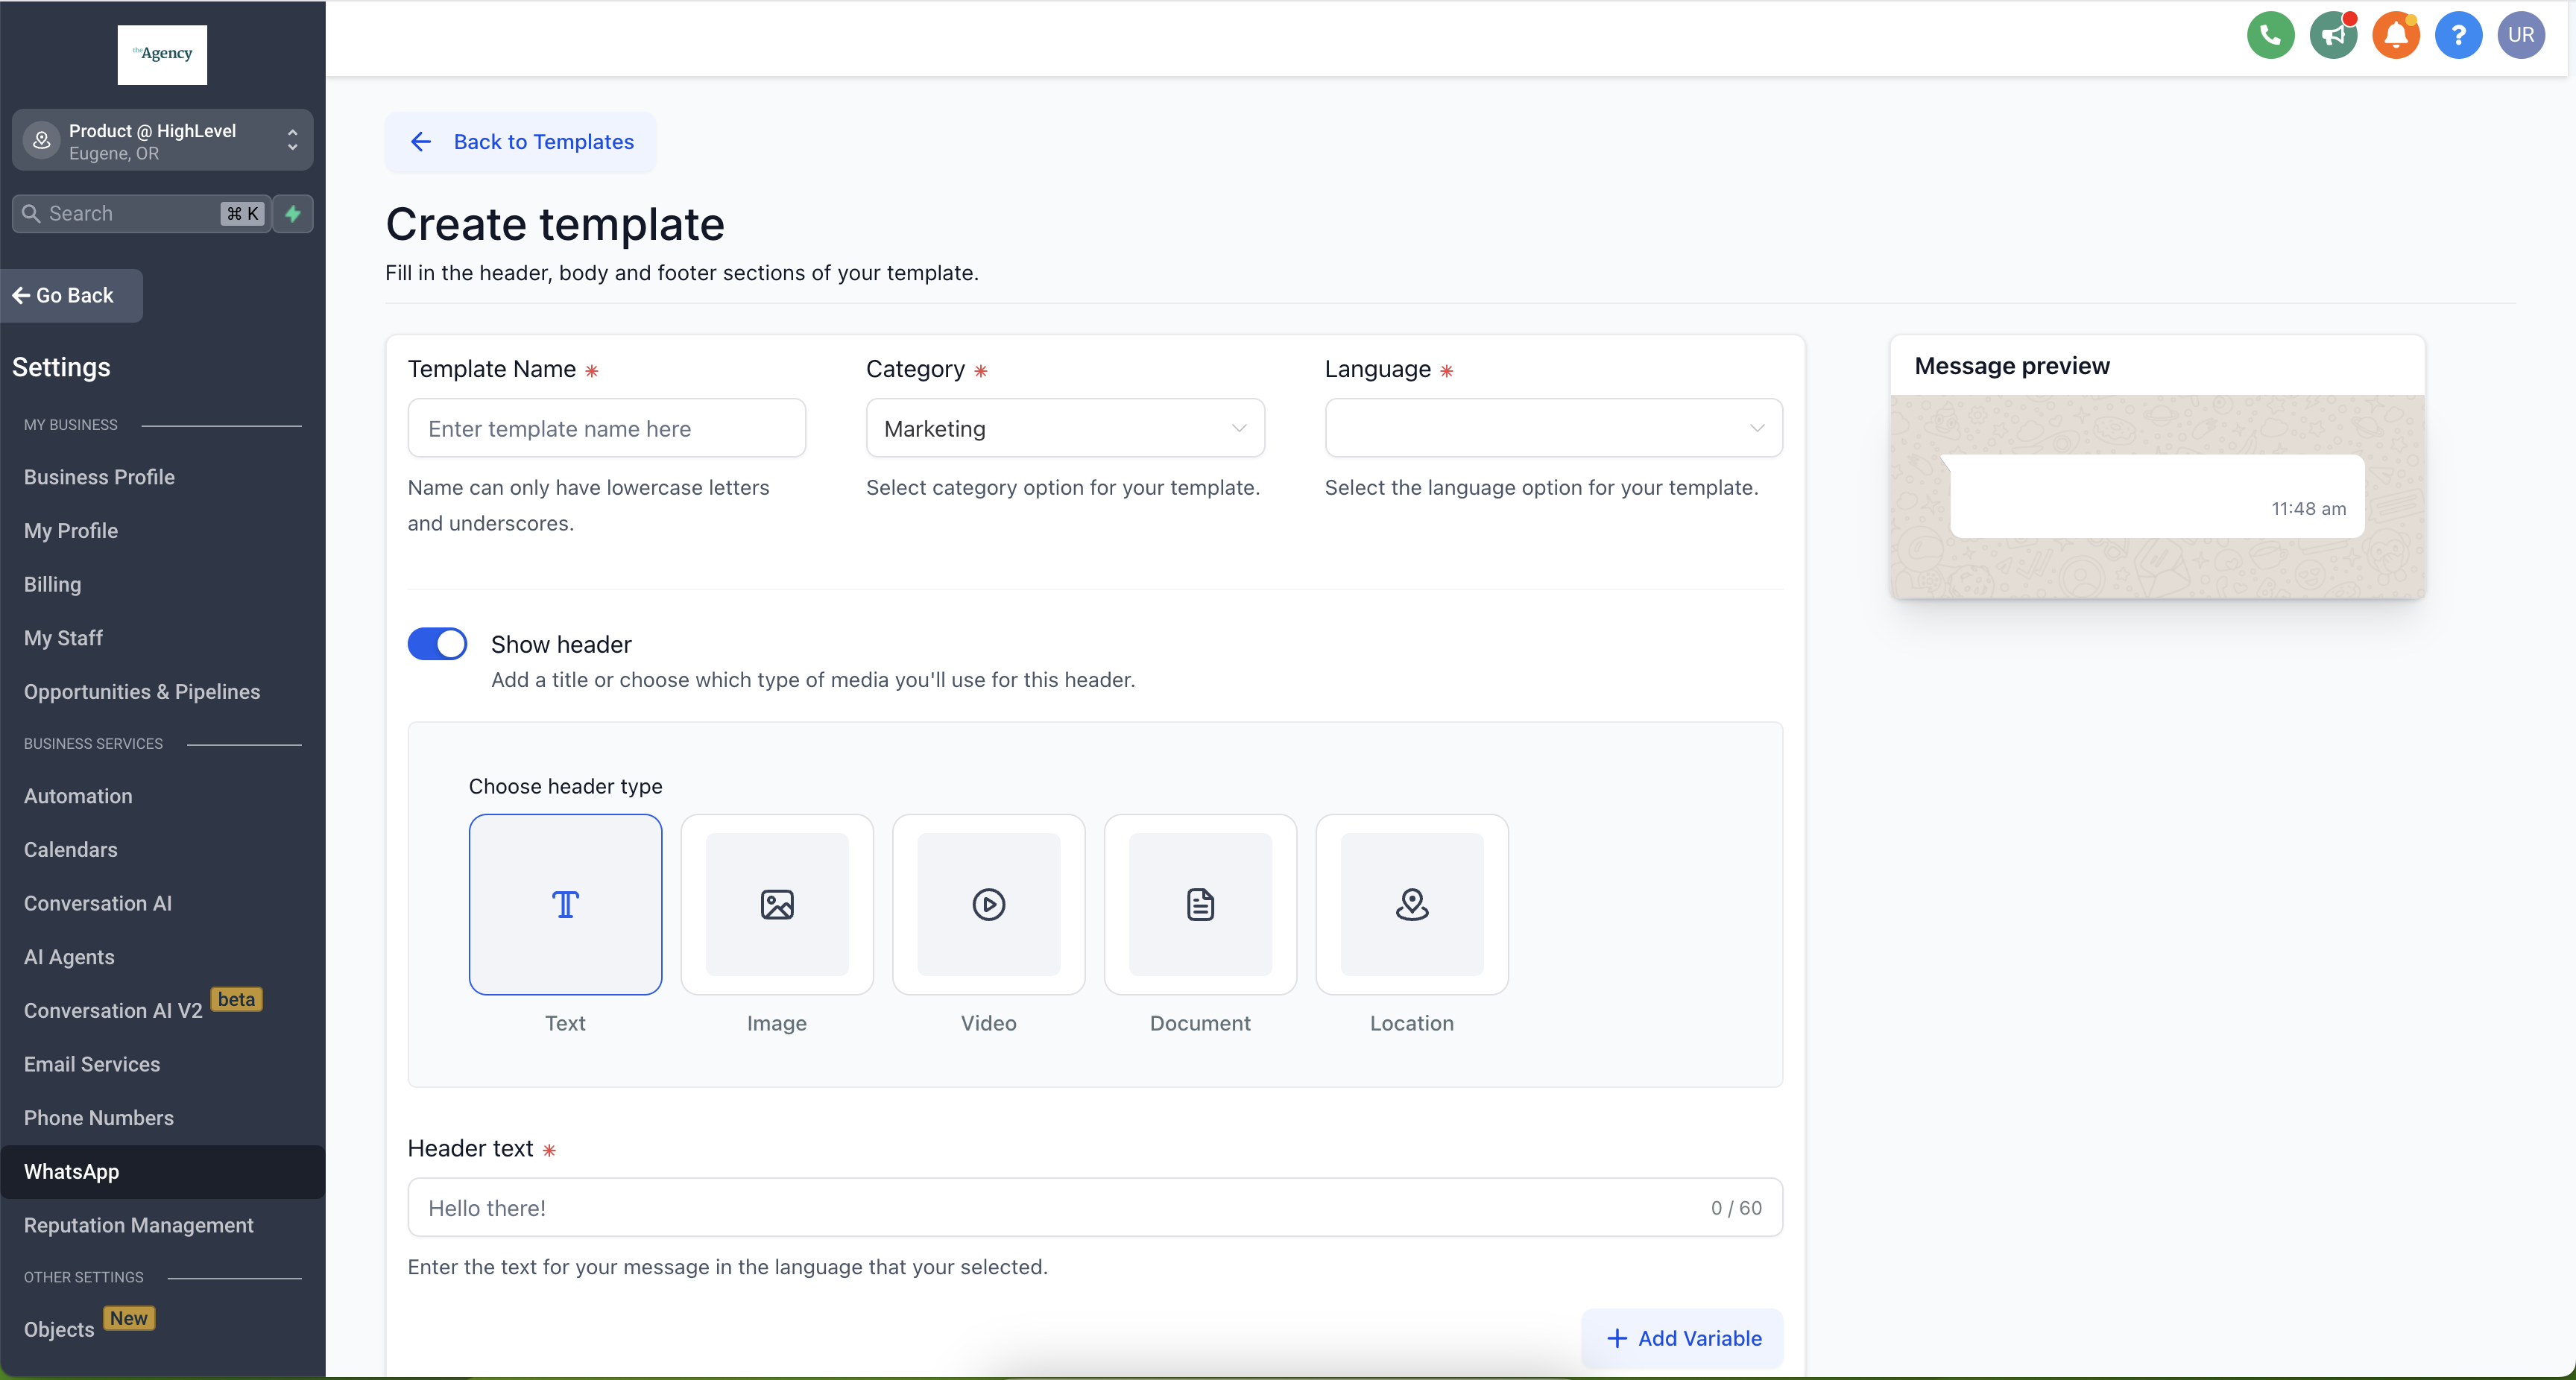This screenshot has height=1380, width=2576.
Task: Click the Add Variable button
Action: tap(1682, 1338)
